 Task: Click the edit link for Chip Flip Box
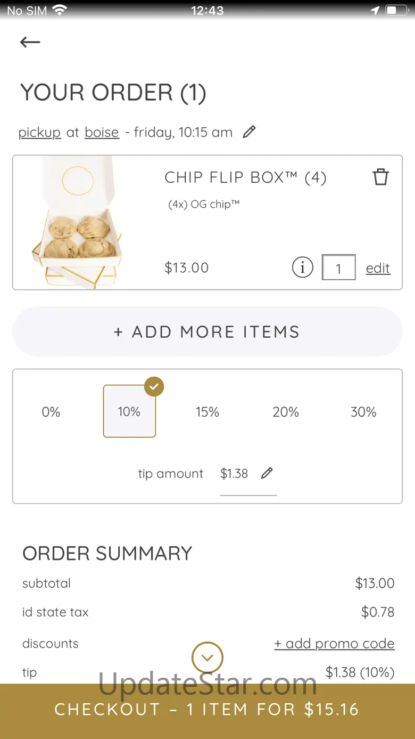click(378, 268)
